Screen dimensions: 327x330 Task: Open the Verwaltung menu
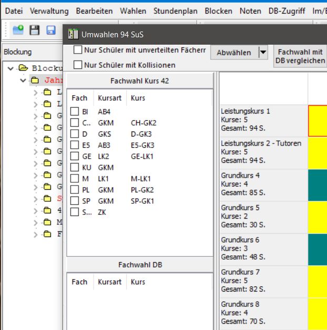tap(49, 11)
